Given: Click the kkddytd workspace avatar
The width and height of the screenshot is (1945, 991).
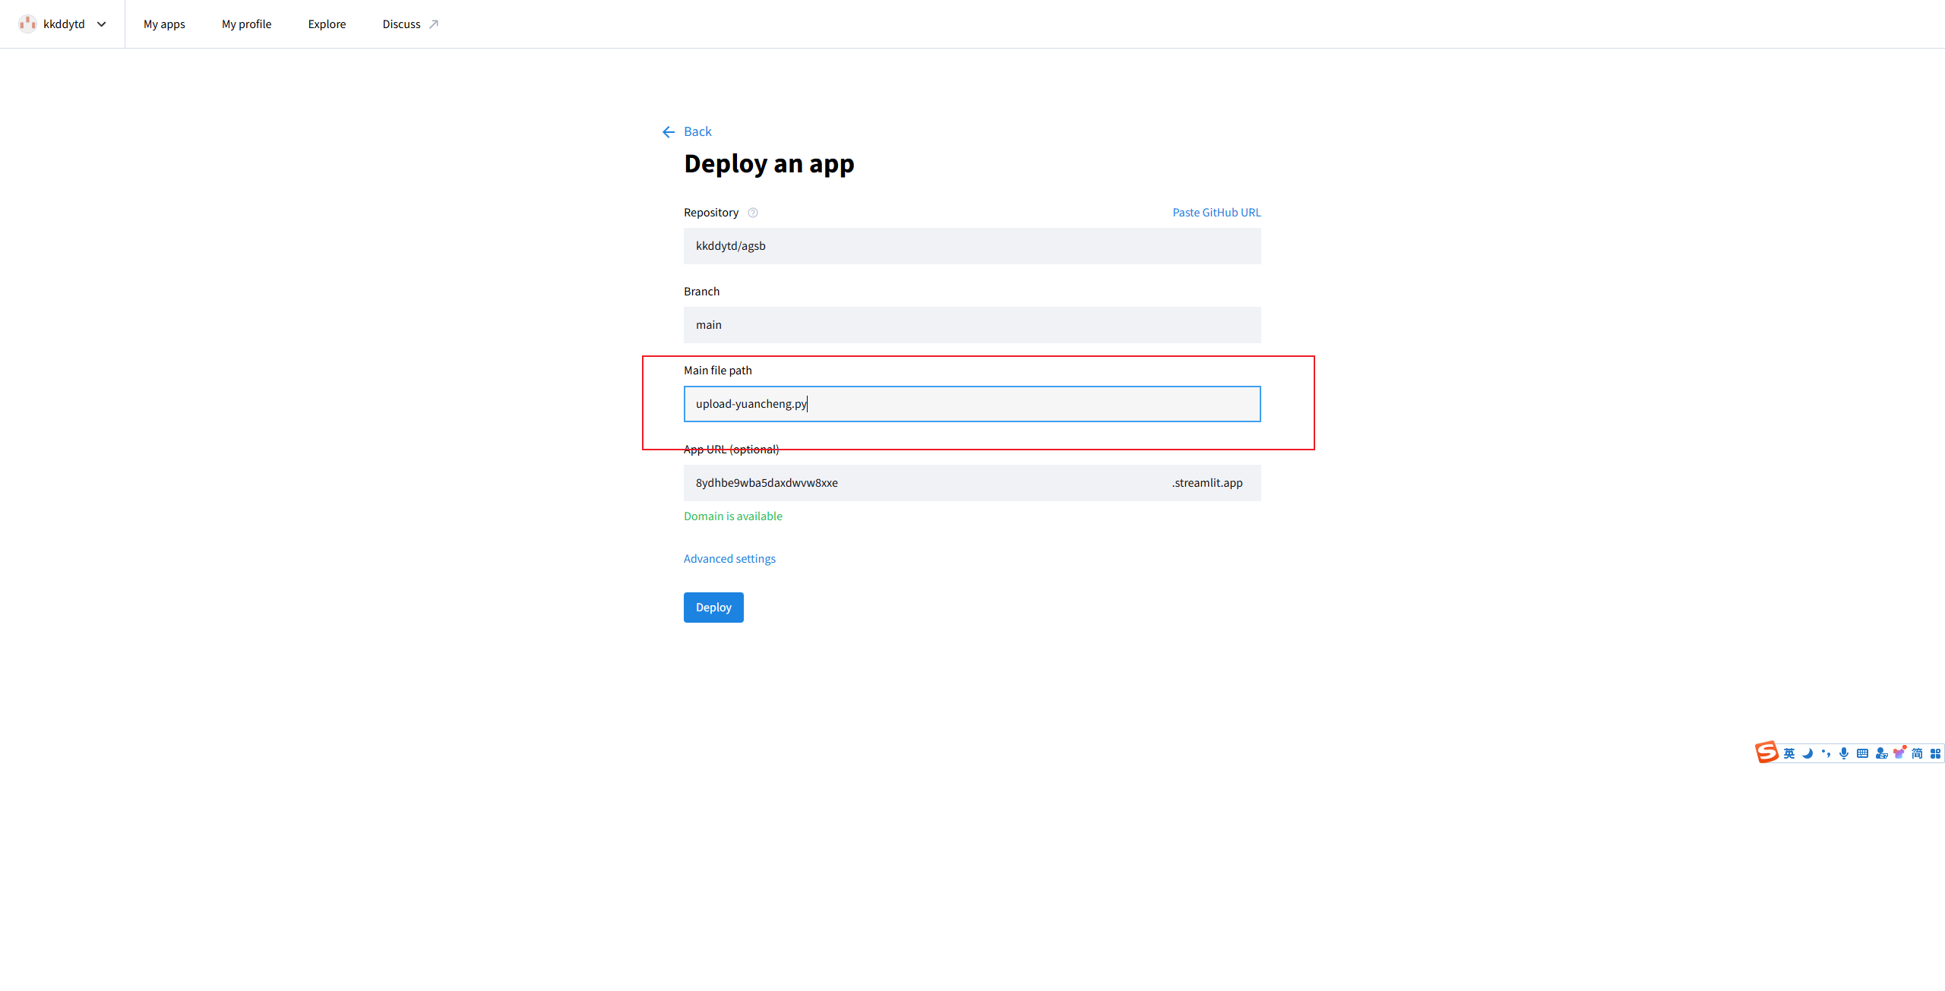Looking at the screenshot, I should (x=28, y=24).
